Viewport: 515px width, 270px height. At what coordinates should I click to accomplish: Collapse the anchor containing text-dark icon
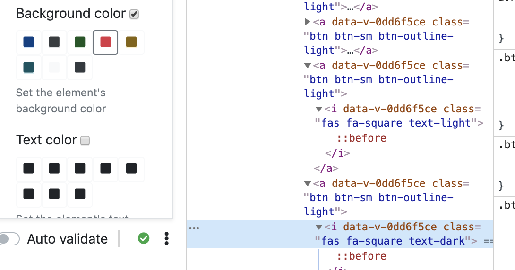pyautogui.click(x=308, y=184)
